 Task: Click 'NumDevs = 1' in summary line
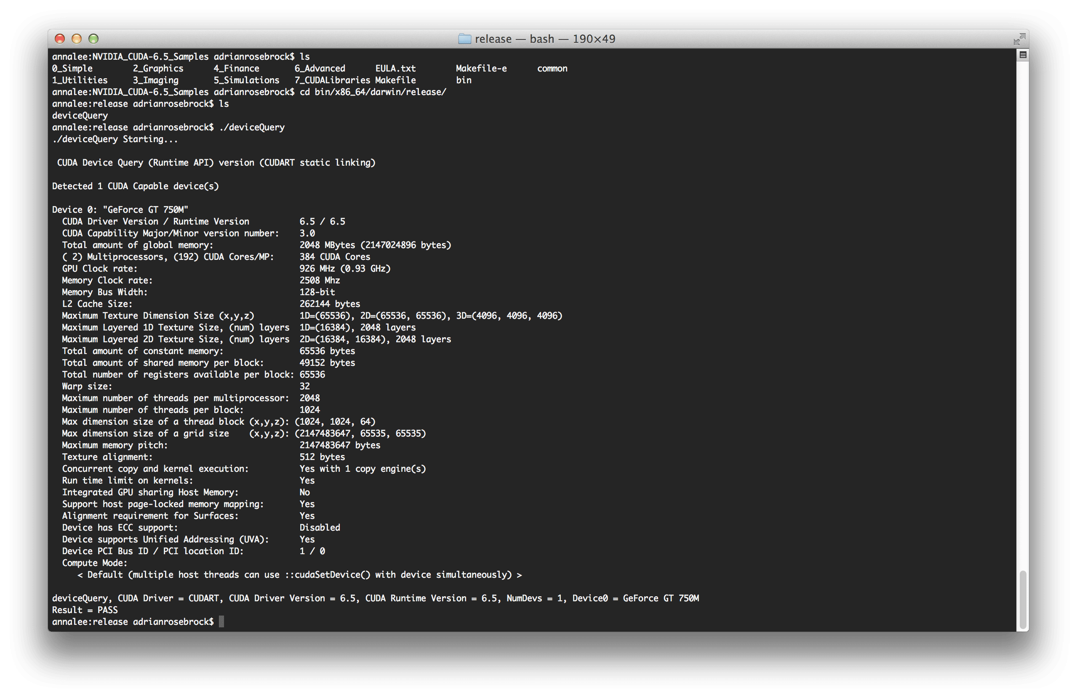coord(534,598)
